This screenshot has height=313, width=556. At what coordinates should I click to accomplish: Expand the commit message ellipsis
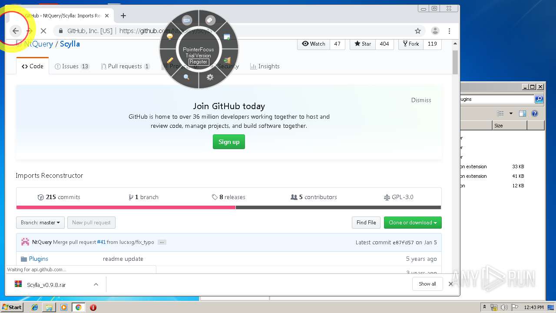click(x=162, y=242)
